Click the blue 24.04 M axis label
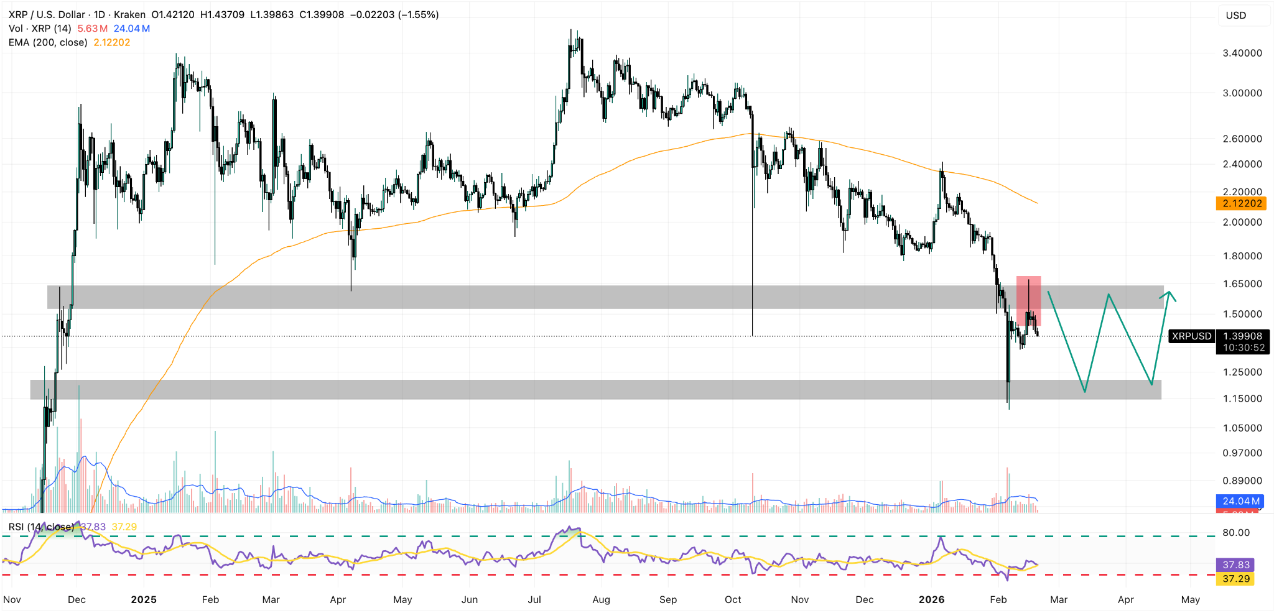This screenshot has height=613, width=1274. (x=1240, y=501)
